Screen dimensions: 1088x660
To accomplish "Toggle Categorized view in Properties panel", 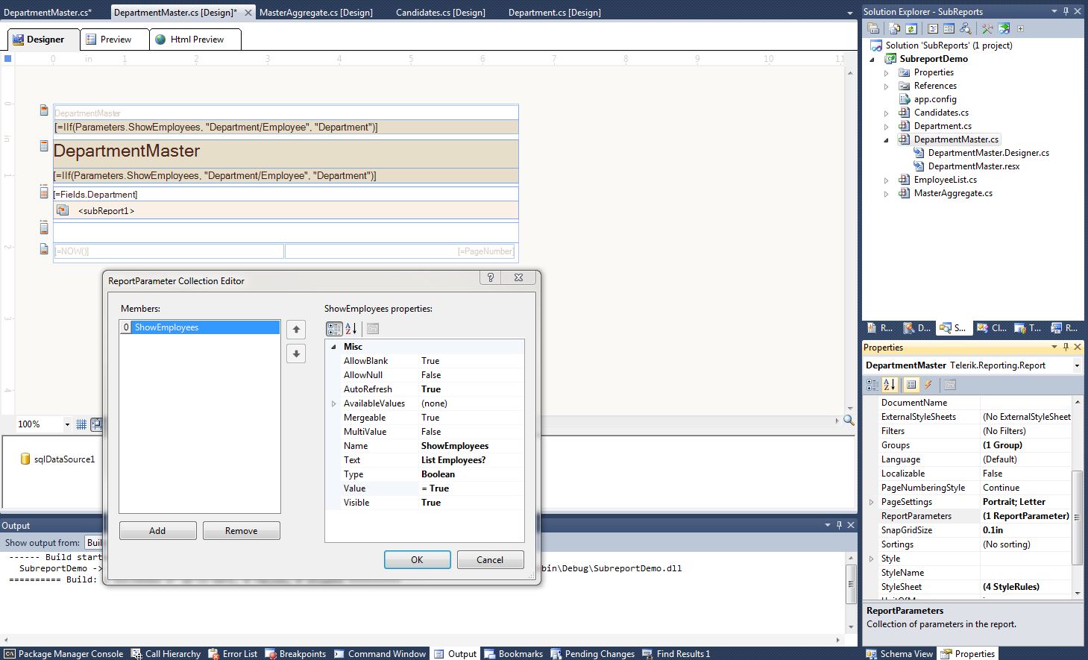I will click(872, 385).
